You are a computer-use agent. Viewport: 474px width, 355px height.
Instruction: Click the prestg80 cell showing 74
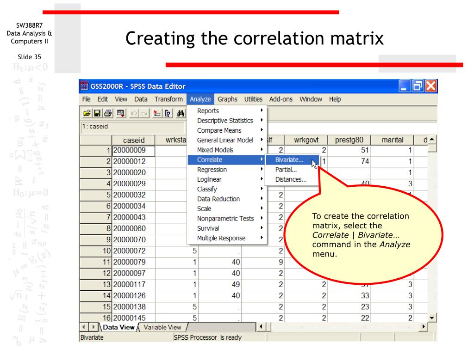pyautogui.click(x=349, y=161)
